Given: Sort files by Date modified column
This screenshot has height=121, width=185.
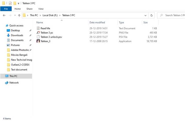Looking at the screenshot, I should [97, 23].
